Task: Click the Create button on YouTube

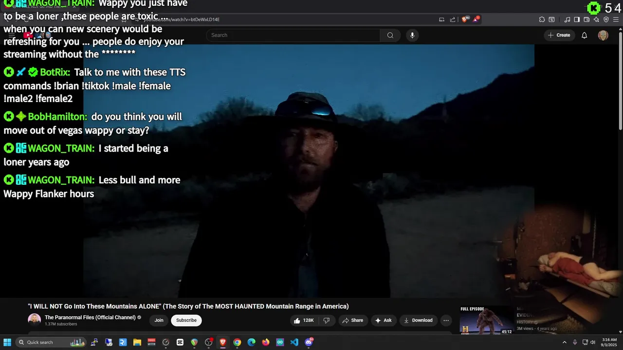Action: (559, 35)
